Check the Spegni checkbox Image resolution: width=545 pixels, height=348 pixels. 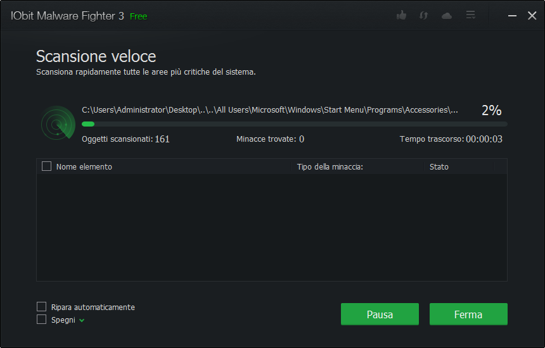(42, 320)
